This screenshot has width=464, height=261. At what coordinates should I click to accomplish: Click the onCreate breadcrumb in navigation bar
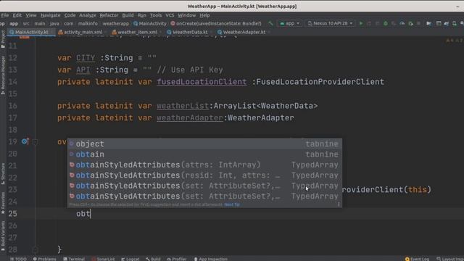click(x=216, y=23)
